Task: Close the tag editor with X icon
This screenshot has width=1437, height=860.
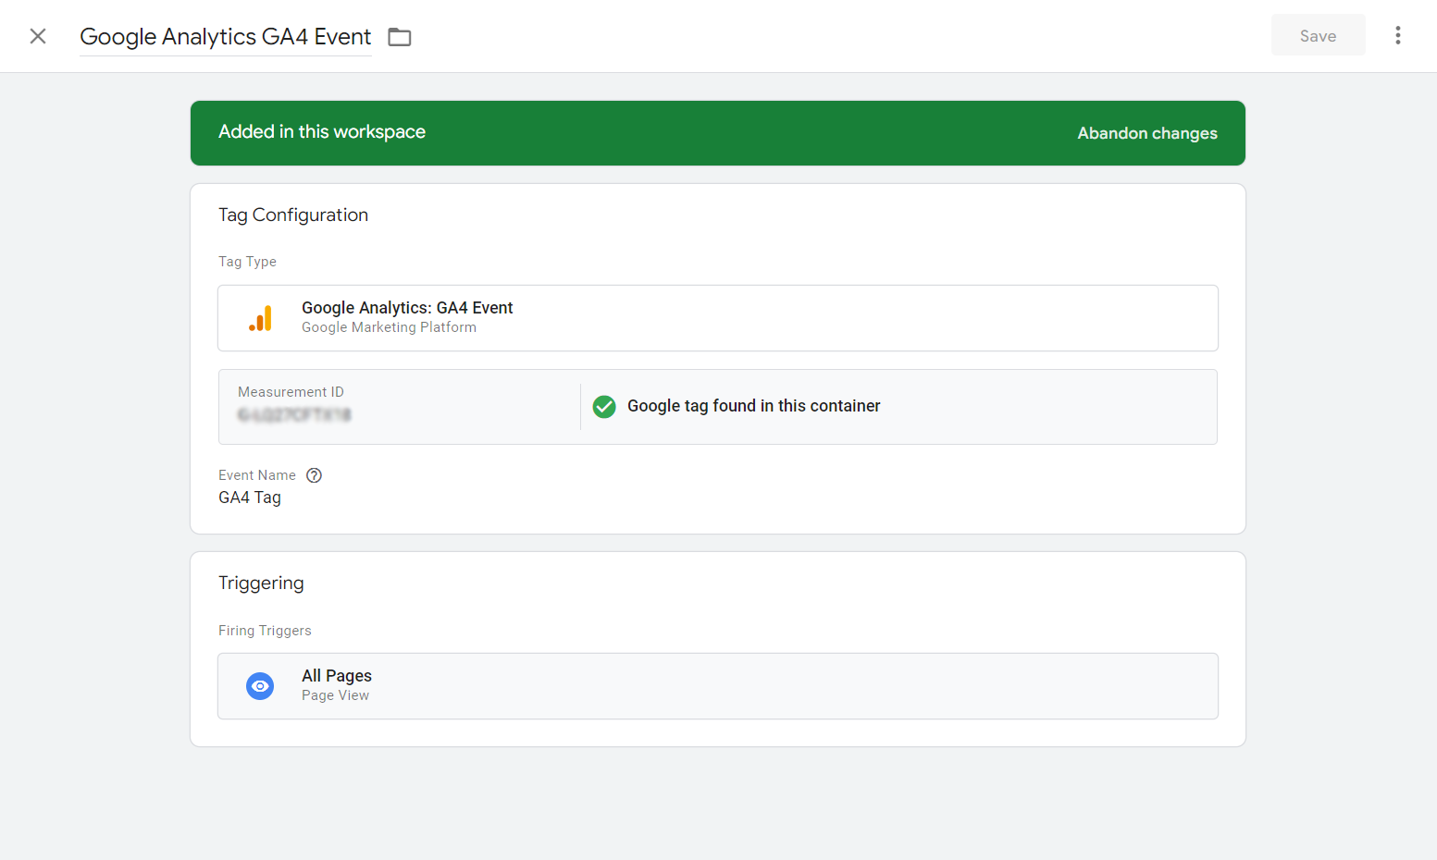Action: (x=38, y=36)
